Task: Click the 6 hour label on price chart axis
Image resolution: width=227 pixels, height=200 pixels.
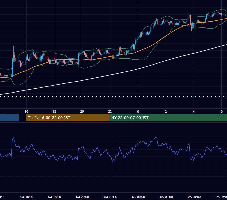Action: 222,112
